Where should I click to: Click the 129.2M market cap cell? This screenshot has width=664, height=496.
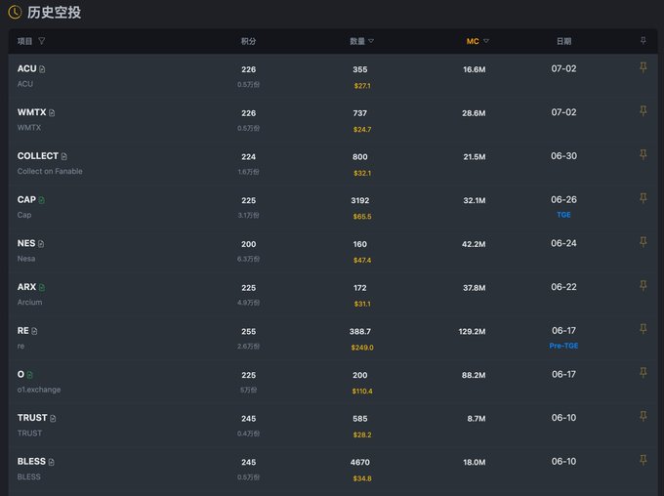[x=473, y=331]
